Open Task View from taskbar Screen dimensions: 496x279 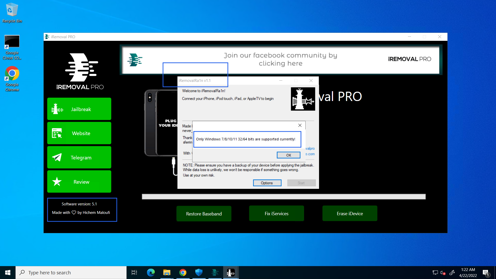(x=134, y=273)
